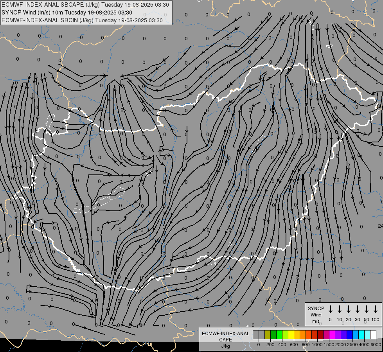The height and width of the screenshot is (352, 383).
Task: Click the wind arrow above the 100 m/s label
Action: click(376, 309)
